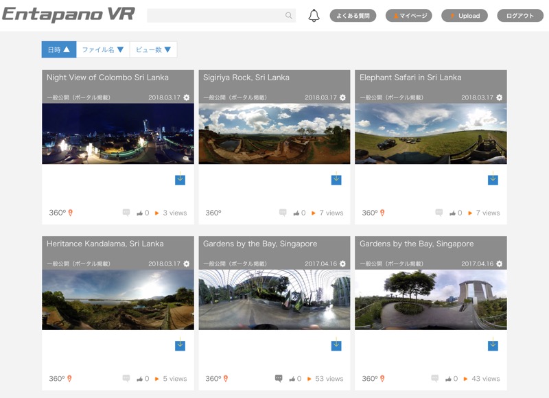Open the マイページ menu
Viewport: 549px width, 398px height.
[x=411, y=14]
